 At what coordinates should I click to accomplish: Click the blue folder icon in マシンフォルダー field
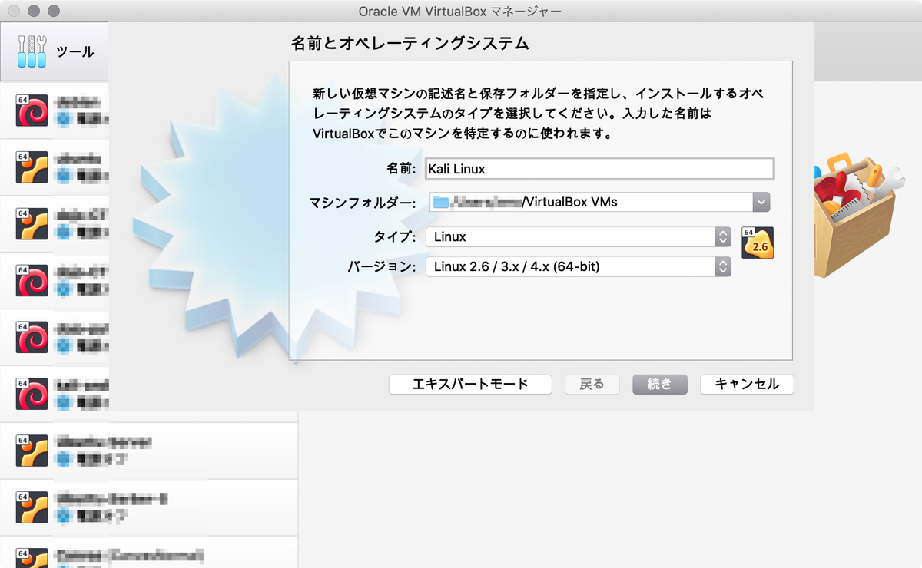point(440,202)
